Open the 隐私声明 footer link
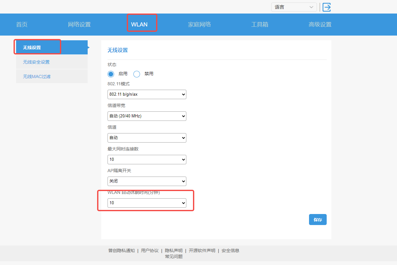The width and height of the screenshot is (397, 265). 173,251
